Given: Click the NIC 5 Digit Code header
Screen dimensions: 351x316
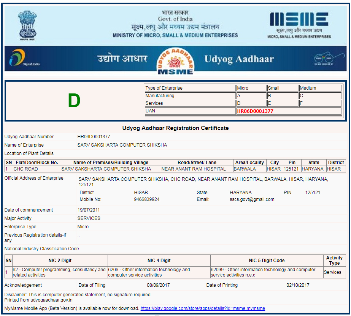Looking at the screenshot, I should pos(267,261).
